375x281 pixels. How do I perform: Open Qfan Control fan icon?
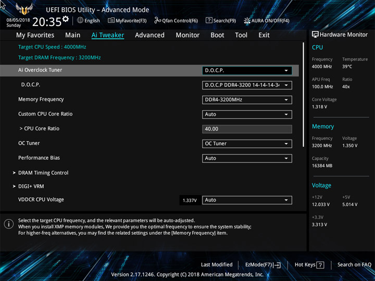[x=157, y=20]
